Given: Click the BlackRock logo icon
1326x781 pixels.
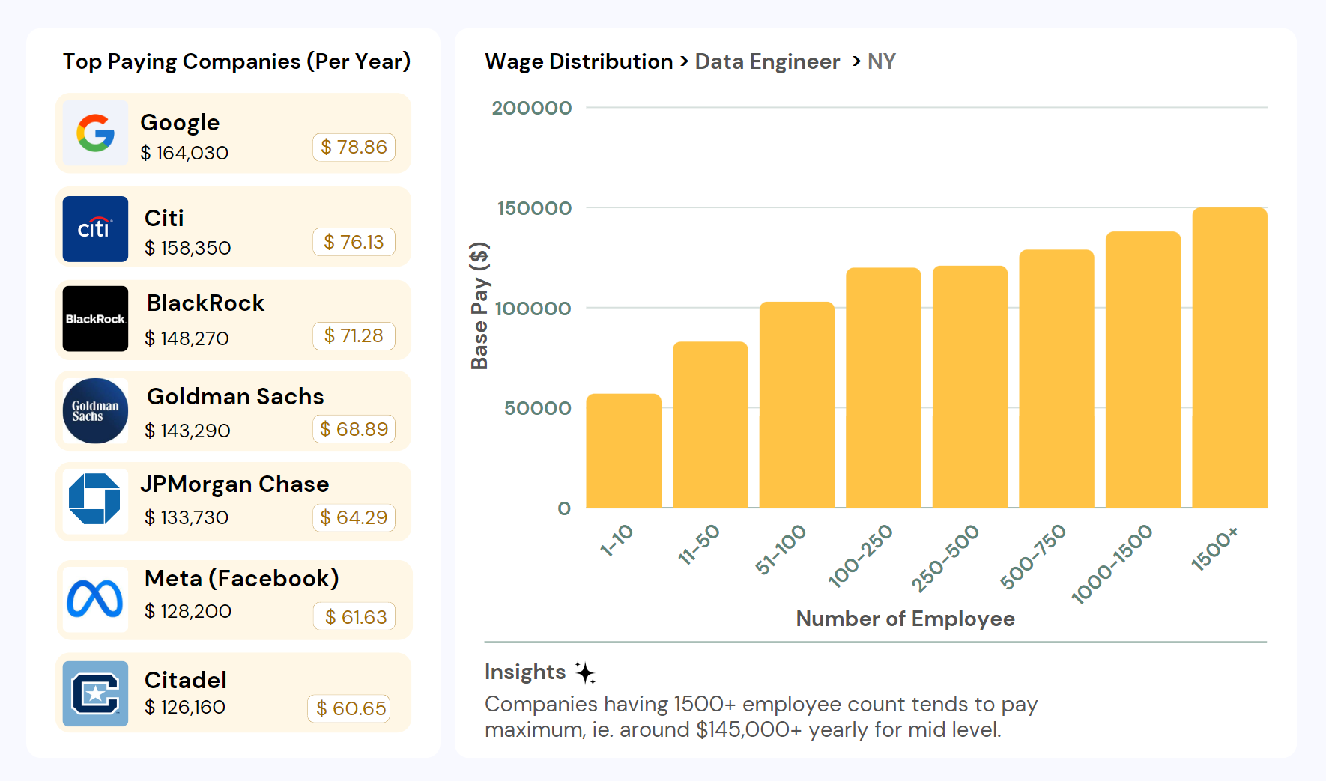Looking at the screenshot, I should point(95,319).
